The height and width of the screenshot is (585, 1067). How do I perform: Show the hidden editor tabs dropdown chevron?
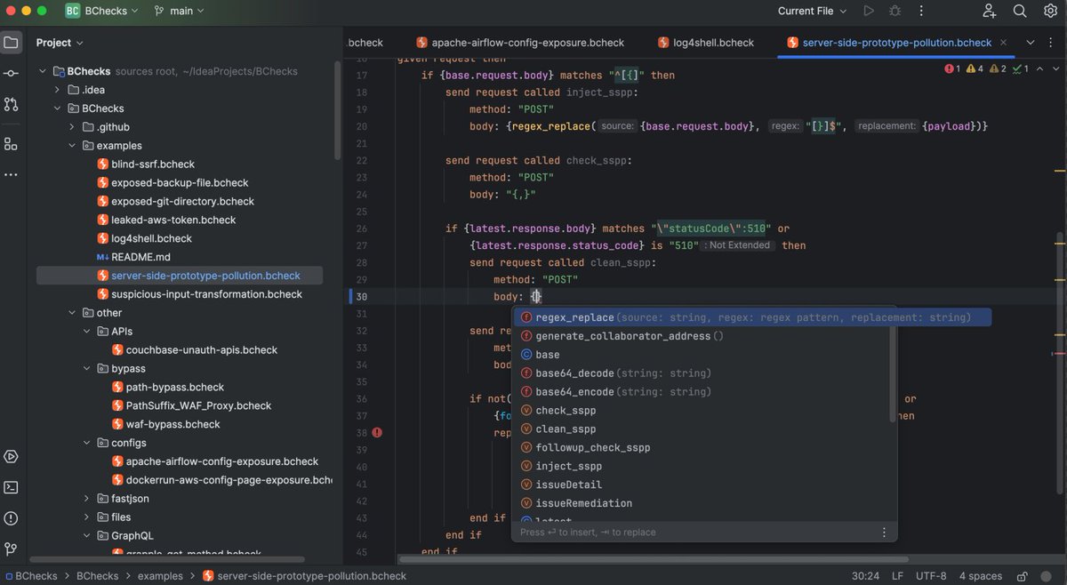(x=1031, y=43)
